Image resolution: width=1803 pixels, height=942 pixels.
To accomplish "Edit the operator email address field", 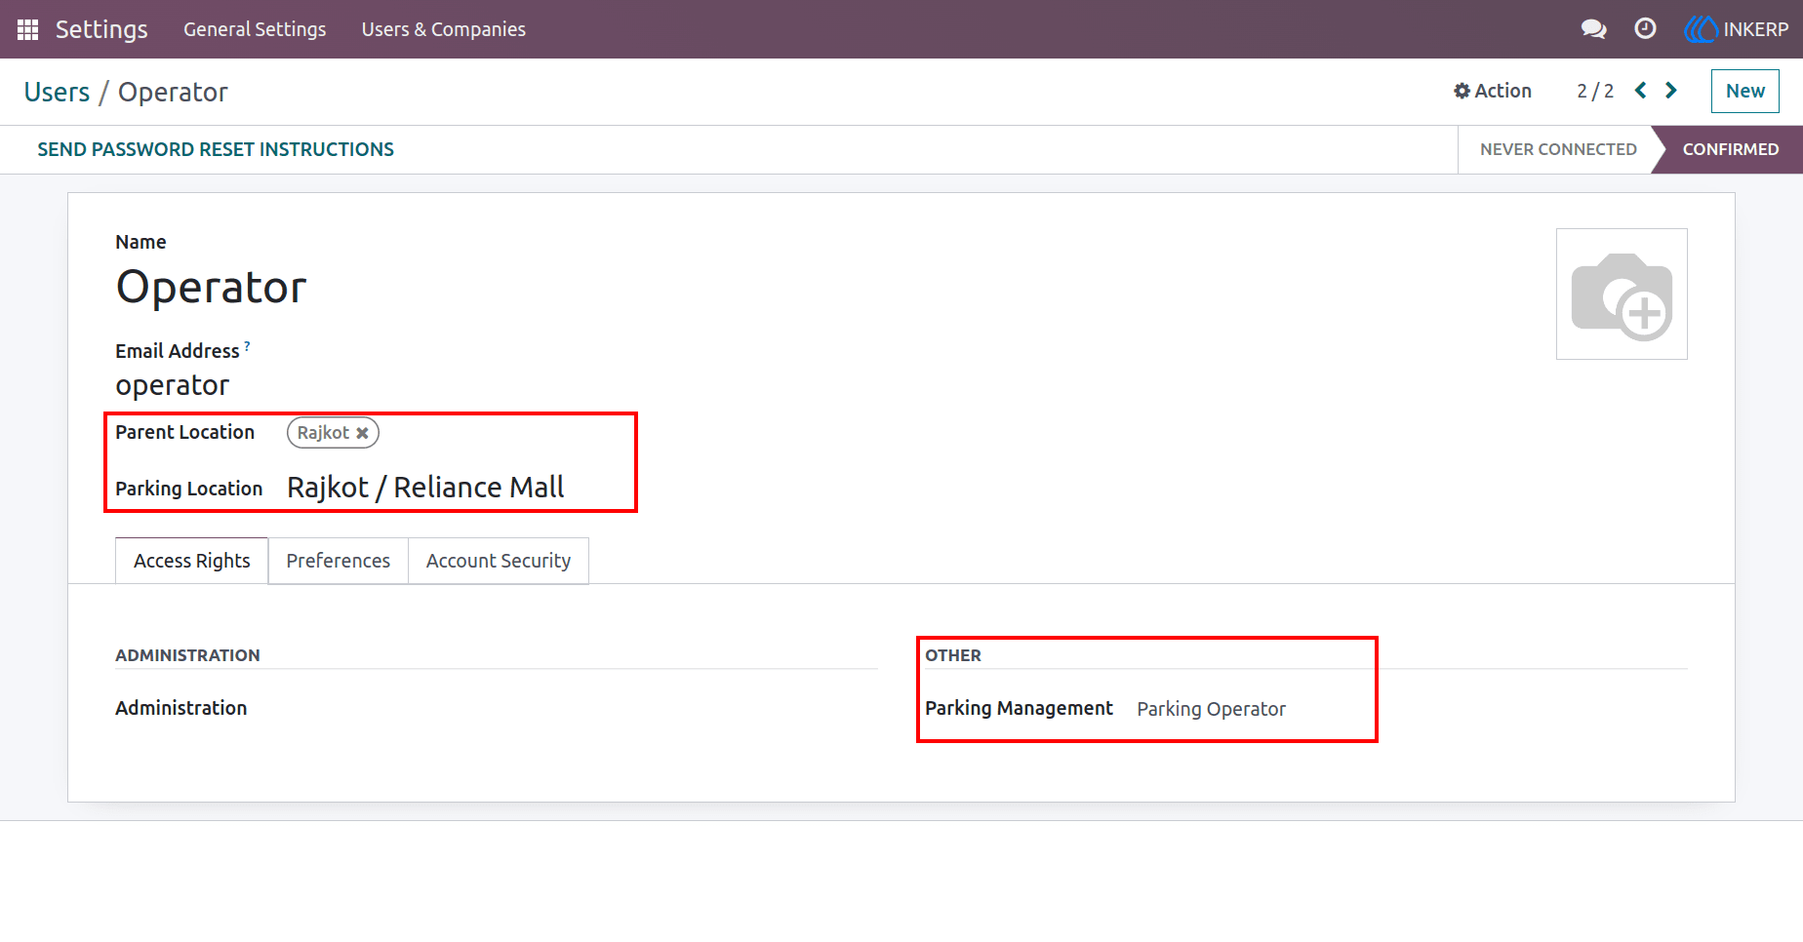I will point(173,385).
